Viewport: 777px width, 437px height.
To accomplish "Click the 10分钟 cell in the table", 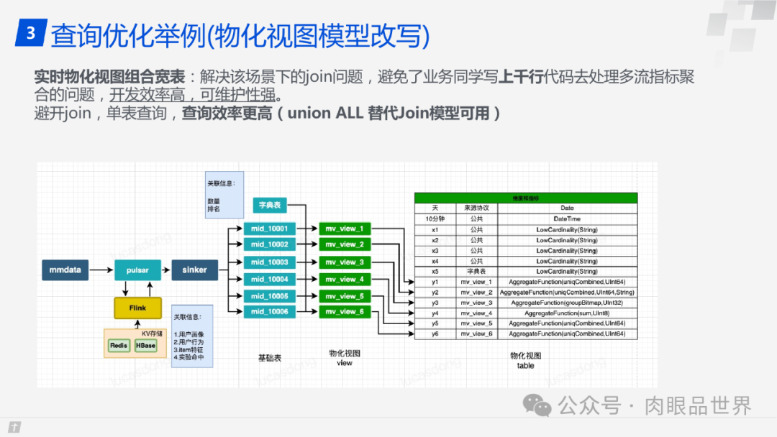I will point(435,218).
